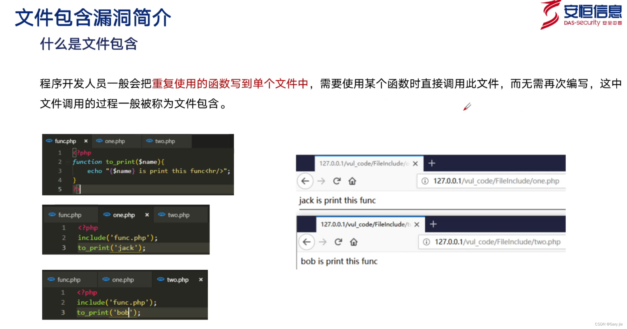Open new tab in one.php browser window

point(432,163)
